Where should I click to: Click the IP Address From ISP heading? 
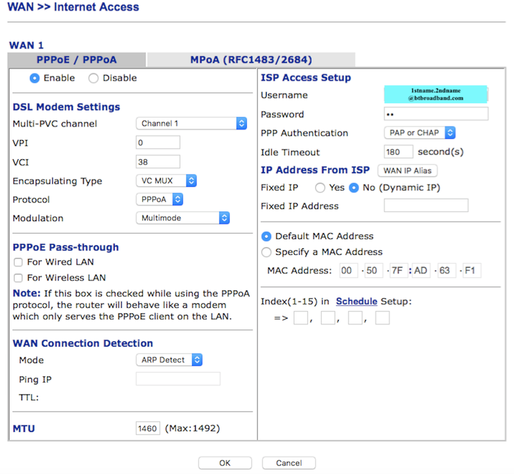315,170
